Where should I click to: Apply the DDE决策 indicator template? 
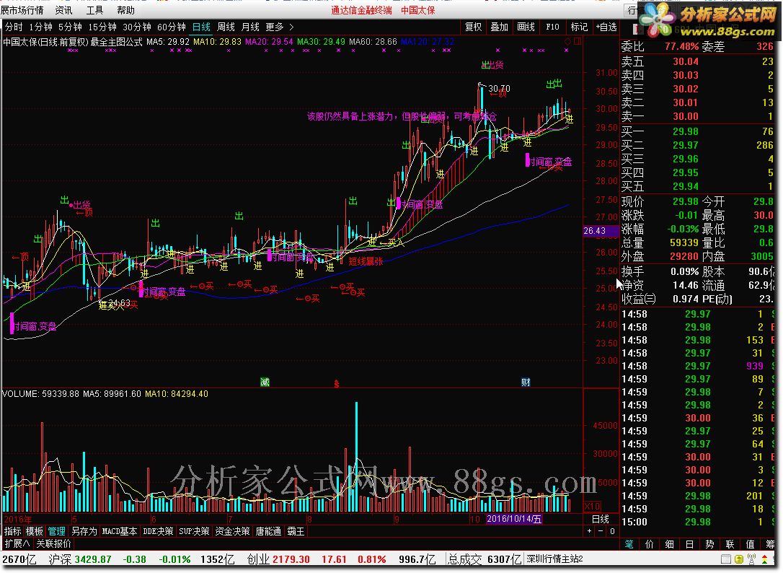[x=158, y=531]
